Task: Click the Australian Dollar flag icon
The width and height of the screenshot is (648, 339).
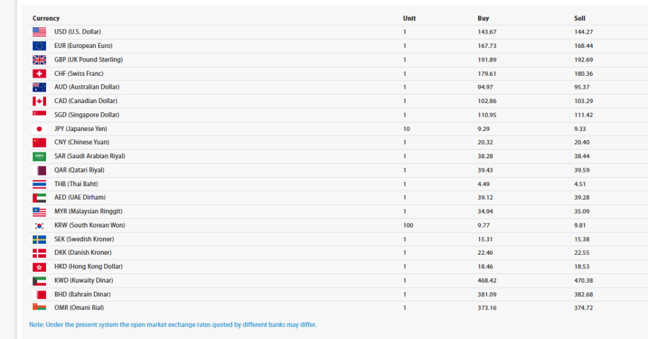Action: [x=39, y=88]
